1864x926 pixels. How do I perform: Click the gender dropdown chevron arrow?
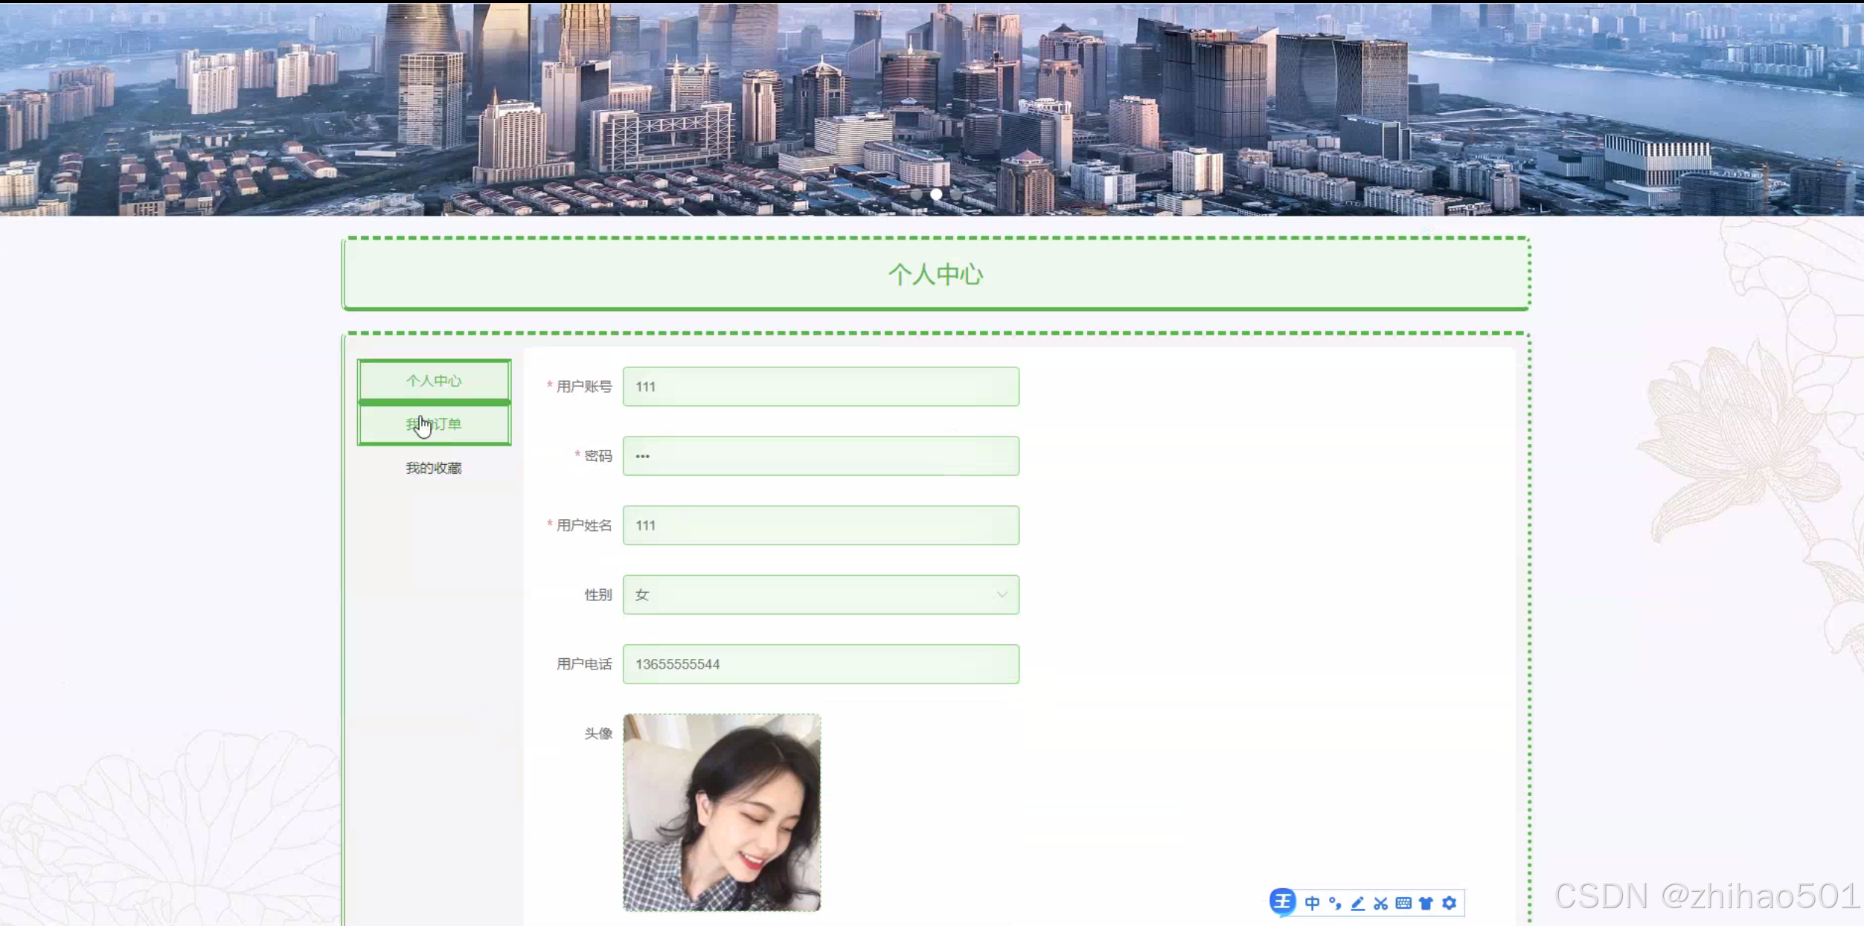(1002, 594)
